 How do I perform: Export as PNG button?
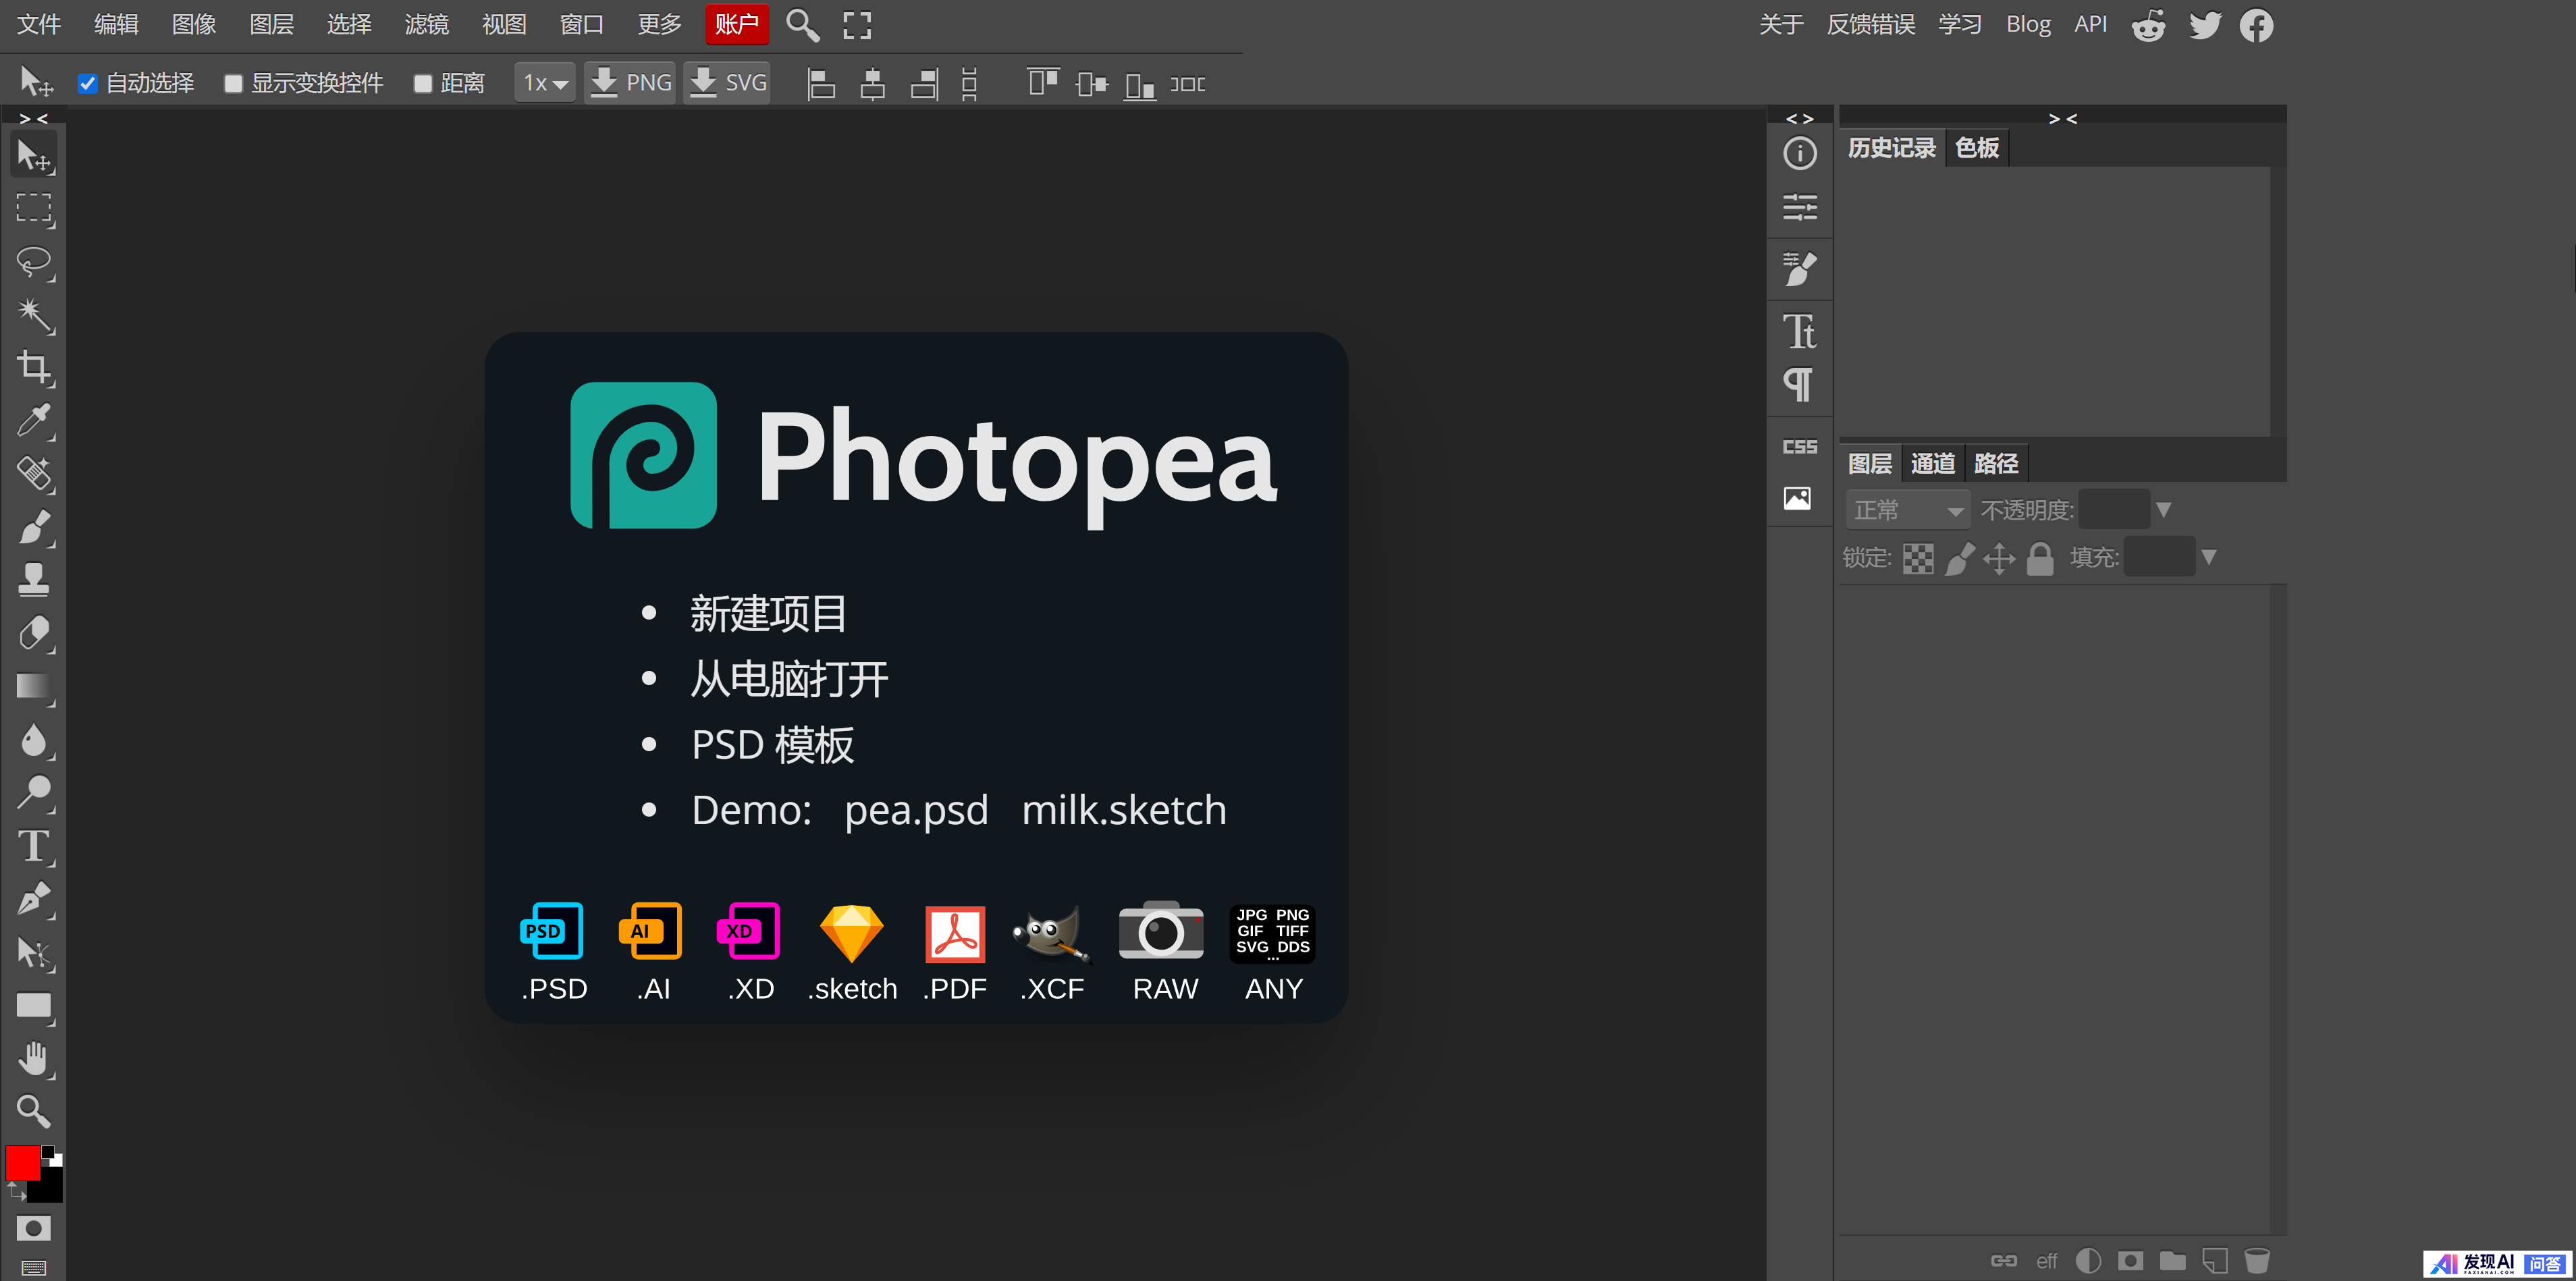click(x=629, y=83)
